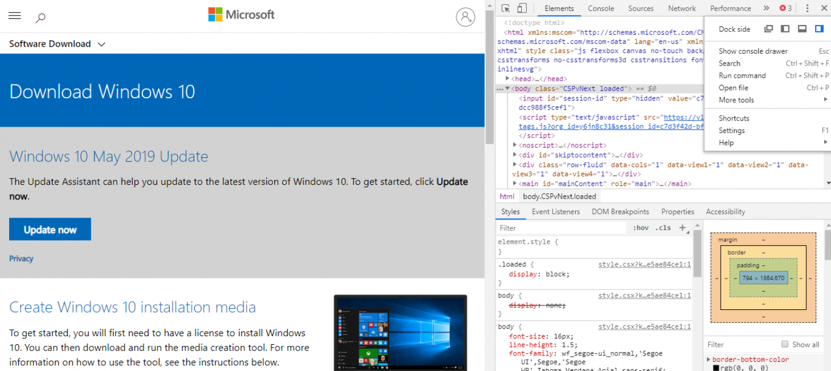Viewport: 831px width, 371px height.
Task: Toggle the device toolbar icon
Action: coord(522,9)
